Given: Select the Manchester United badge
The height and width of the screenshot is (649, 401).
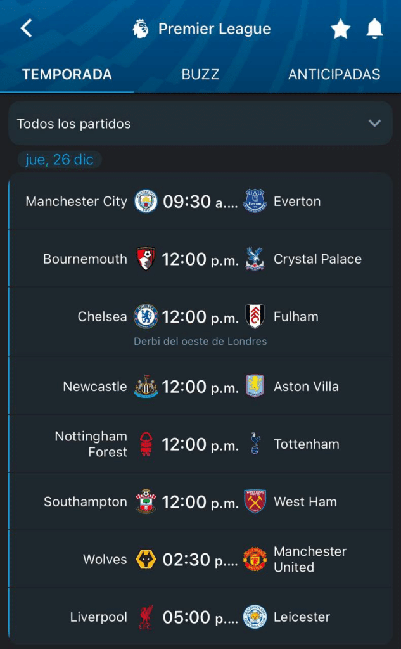Looking at the screenshot, I should (254, 559).
